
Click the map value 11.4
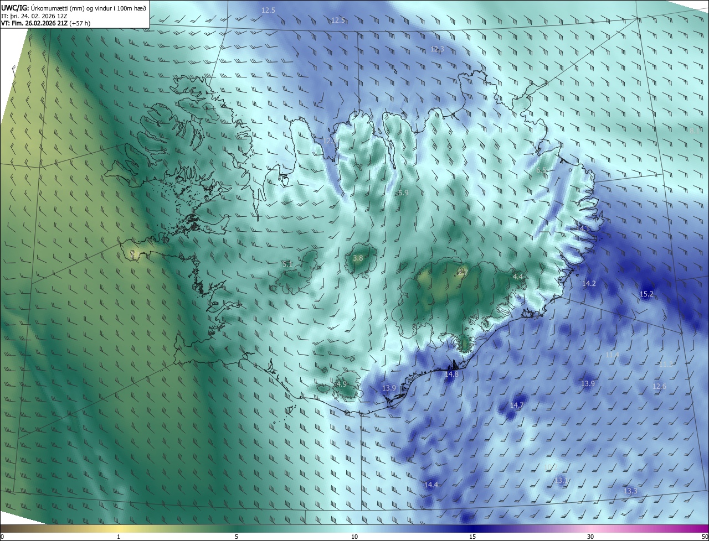point(612,355)
